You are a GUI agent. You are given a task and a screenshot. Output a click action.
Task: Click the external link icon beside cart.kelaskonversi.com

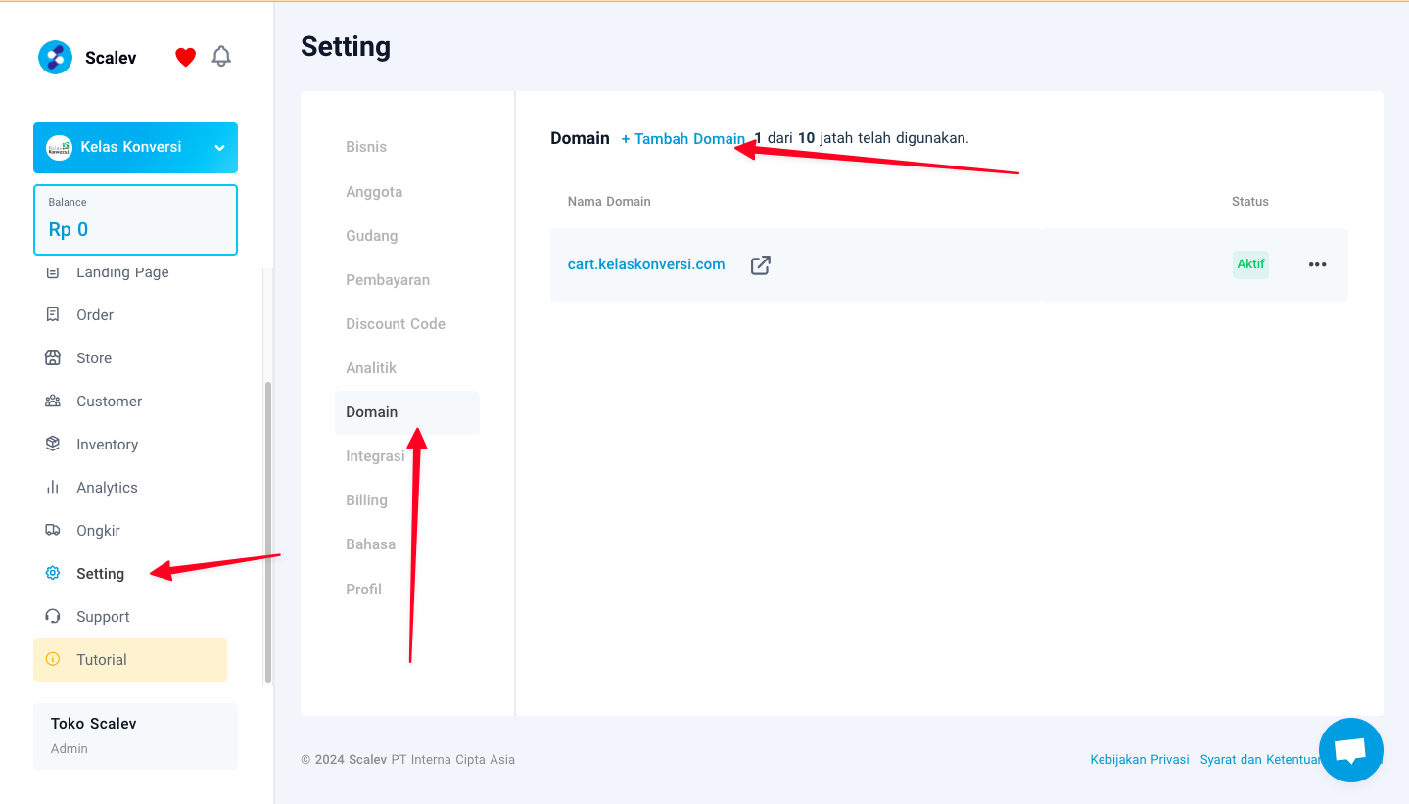(x=761, y=264)
